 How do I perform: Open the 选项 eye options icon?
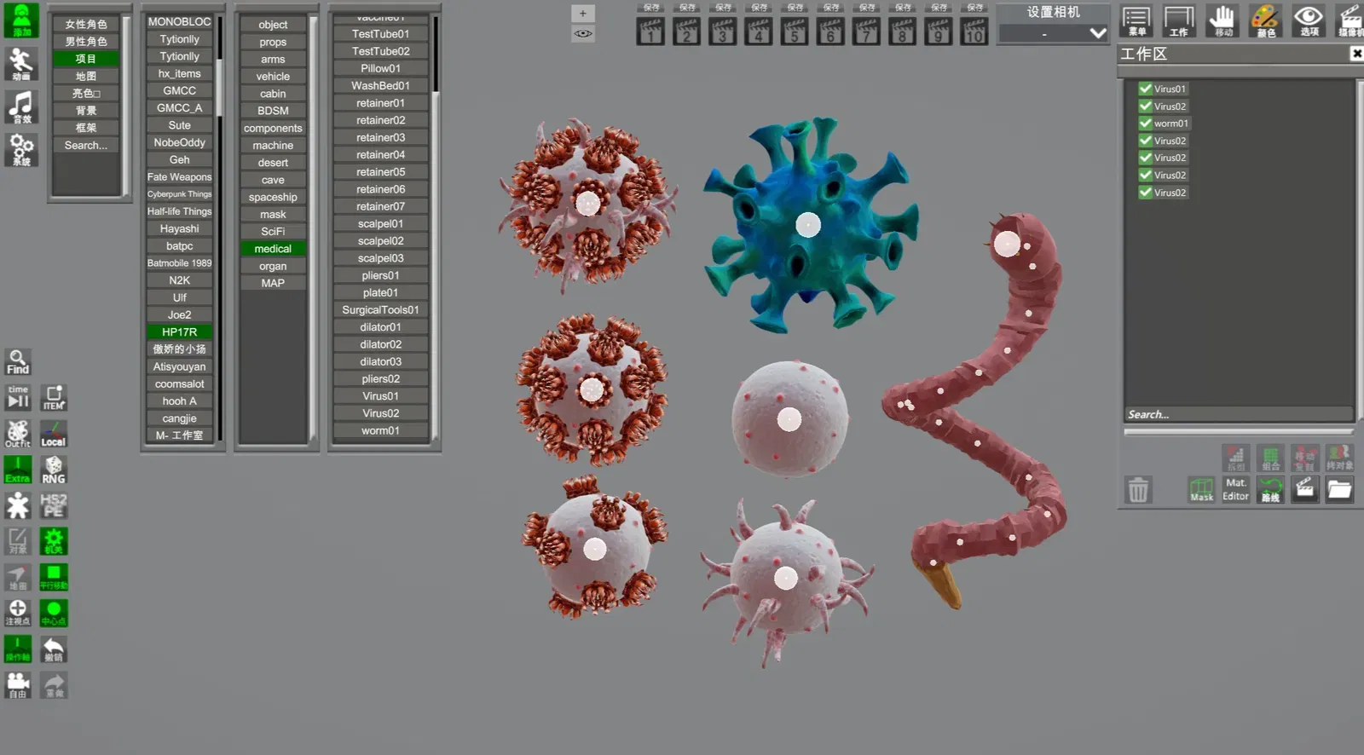click(1309, 20)
